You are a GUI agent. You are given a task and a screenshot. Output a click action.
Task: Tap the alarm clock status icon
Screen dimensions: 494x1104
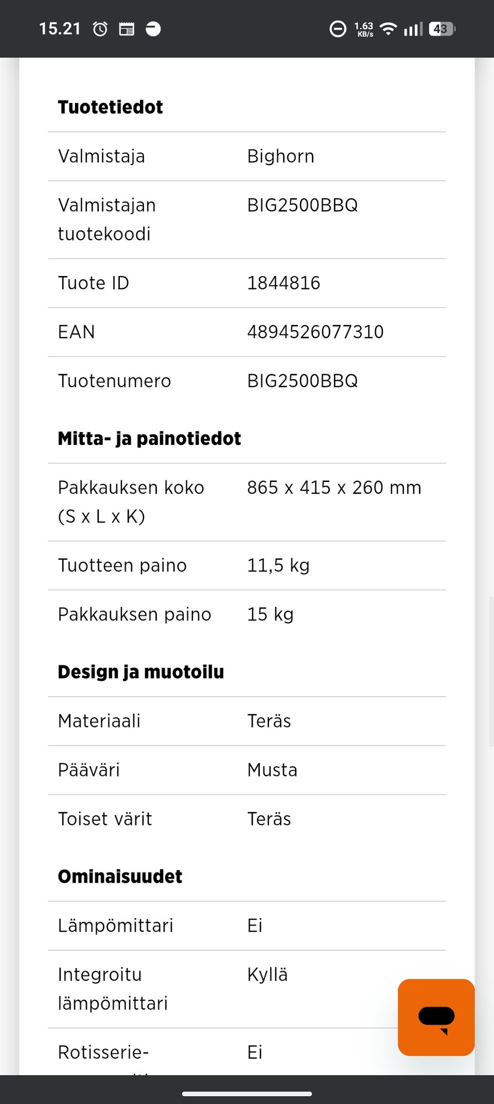click(100, 29)
